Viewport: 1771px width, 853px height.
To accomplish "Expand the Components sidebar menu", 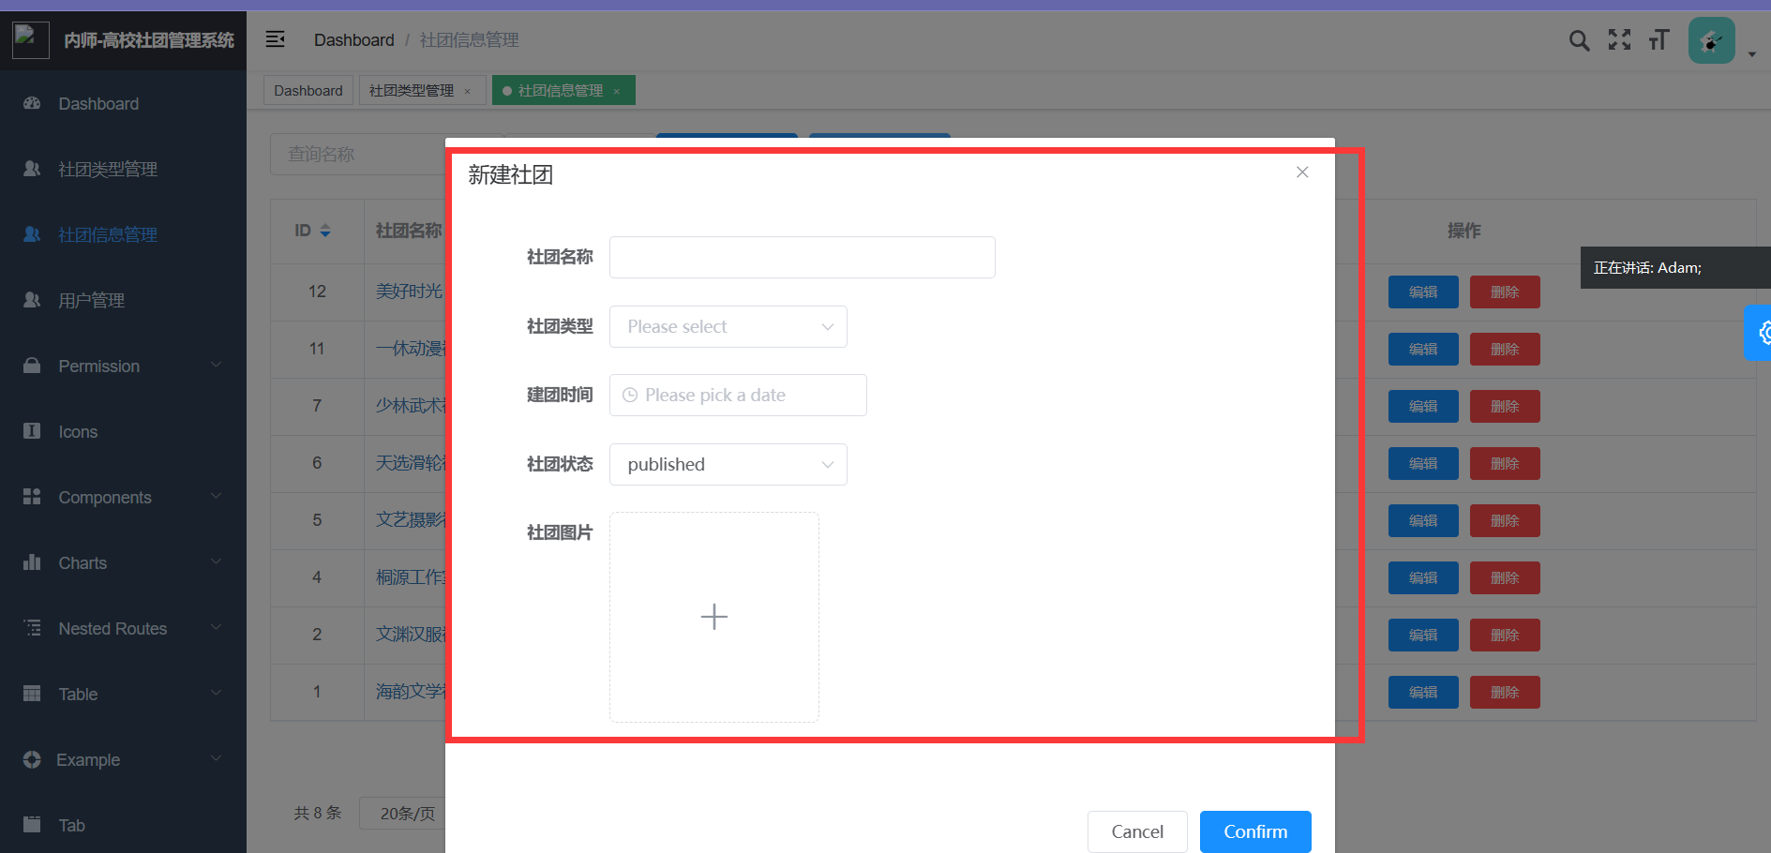I will (x=123, y=498).
